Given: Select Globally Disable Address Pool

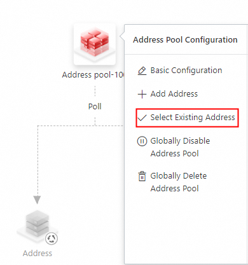Looking at the screenshot, I should pyautogui.click(x=180, y=147).
